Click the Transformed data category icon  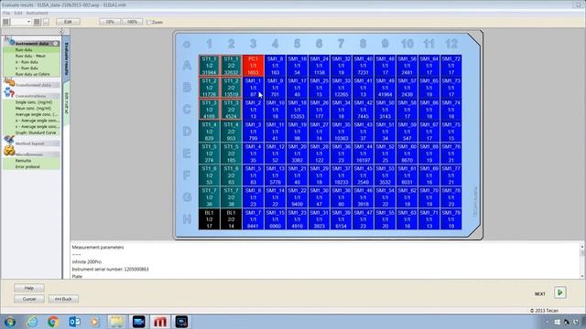9,82
